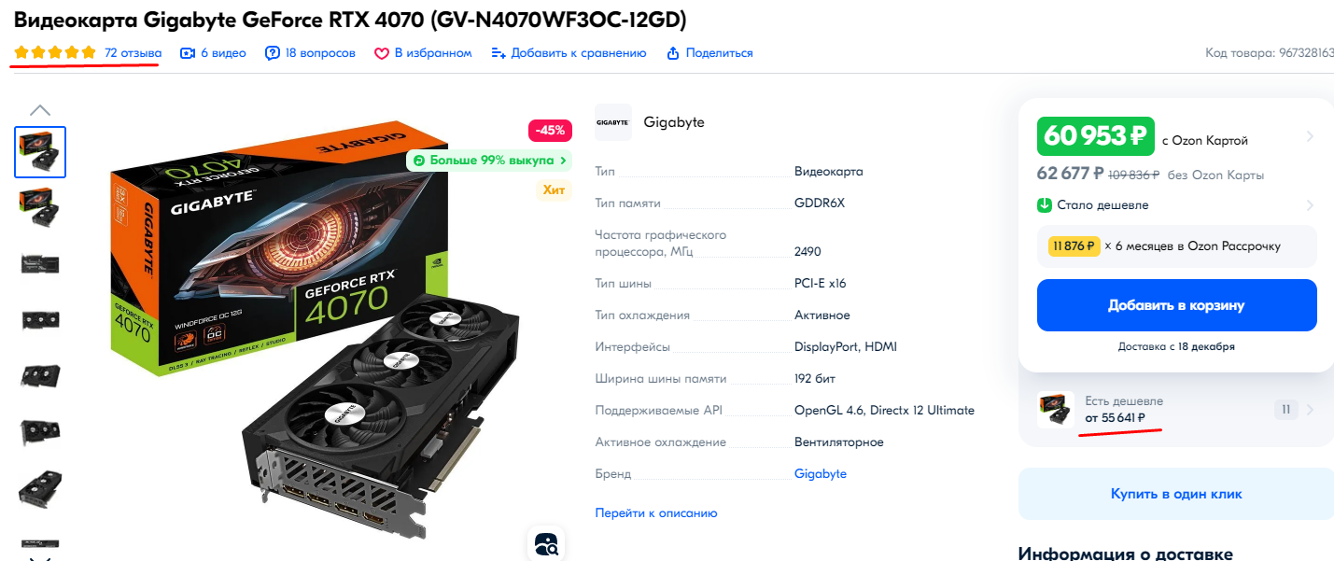Select the second product thumbnail image
This screenshot has width=1334, height=561.
tap(40, 207)
